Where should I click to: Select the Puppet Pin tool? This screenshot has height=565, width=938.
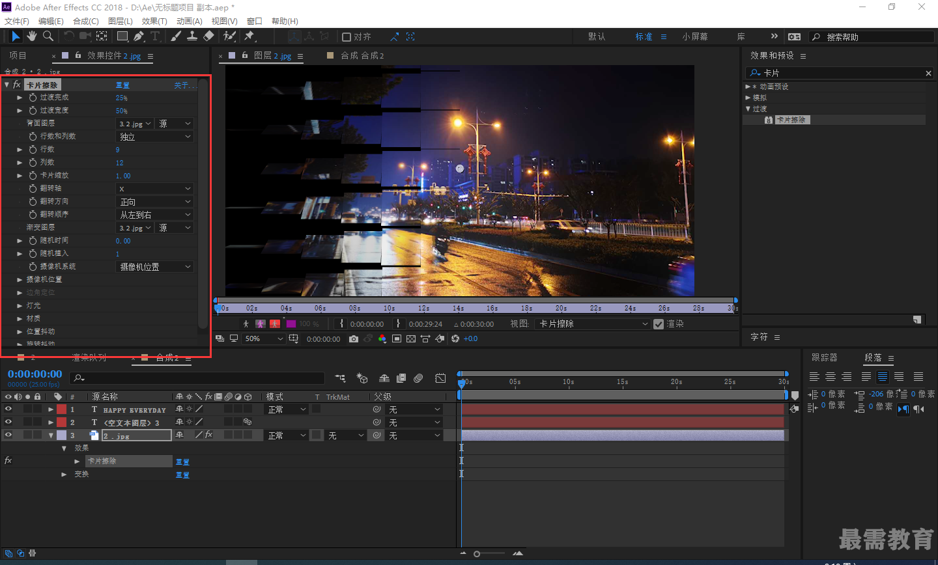(x=249, y=36)
